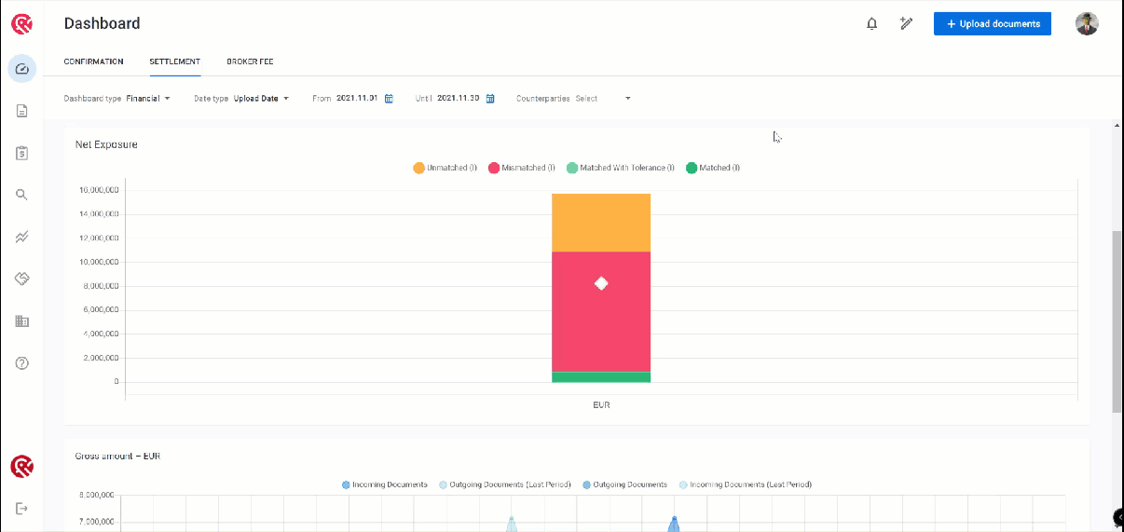This screenshot has width=1124, height=532.
Task: Open the dashboard gauge icon in sidebar
Action: point(22,68)
